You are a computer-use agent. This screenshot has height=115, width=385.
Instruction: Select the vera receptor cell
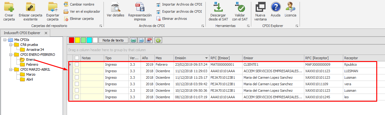359,84
